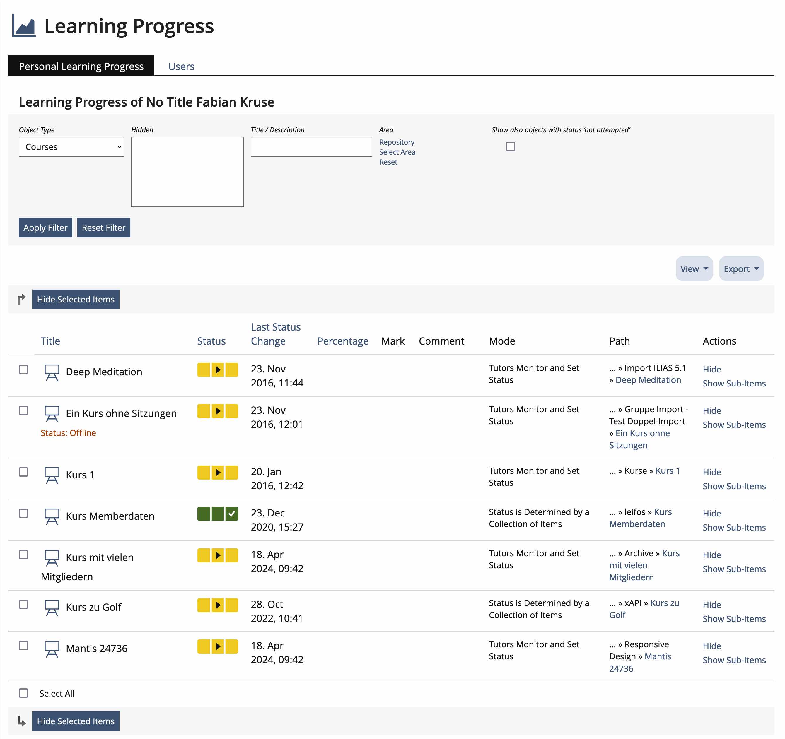Open Personal Learning Progress tab
The width and height of the screenshot is (785, 739).
tap(81, 66)
